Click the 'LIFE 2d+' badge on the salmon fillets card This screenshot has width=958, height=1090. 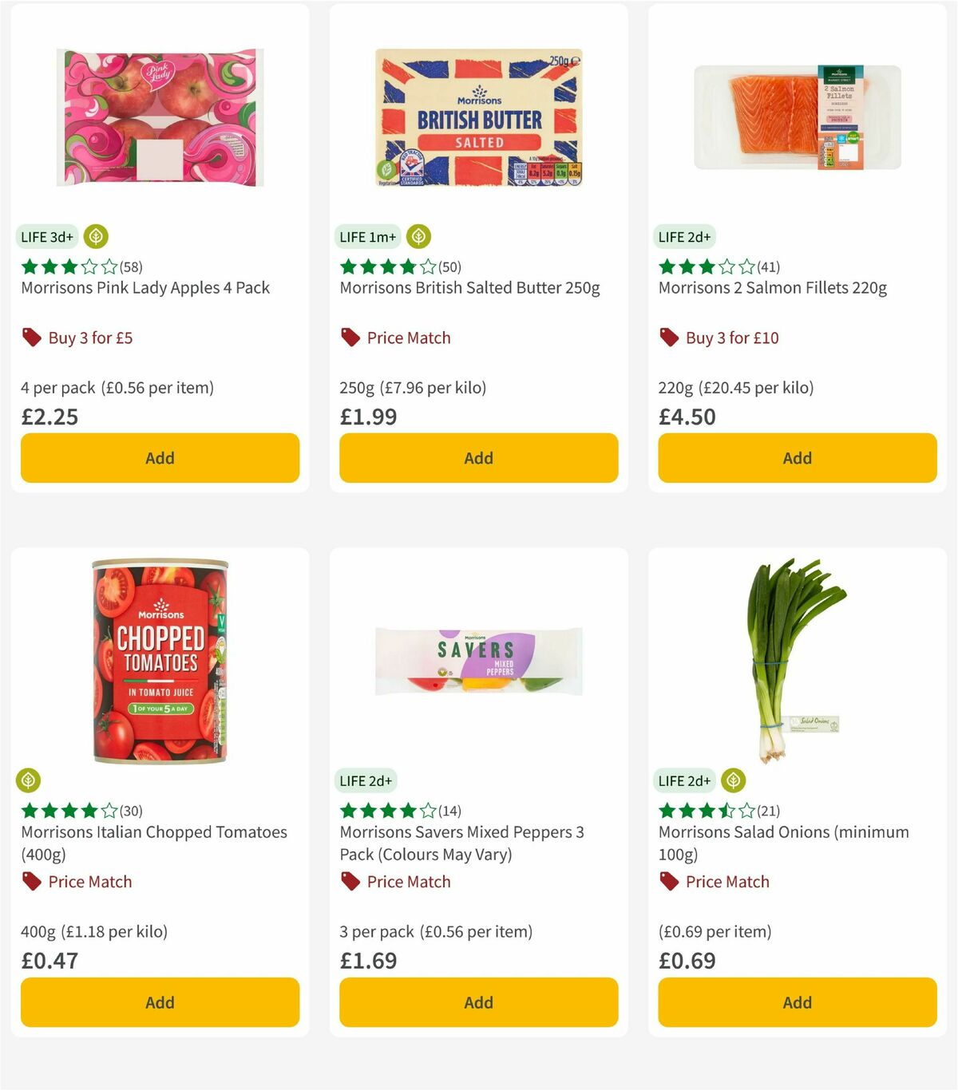pos(686,237)
